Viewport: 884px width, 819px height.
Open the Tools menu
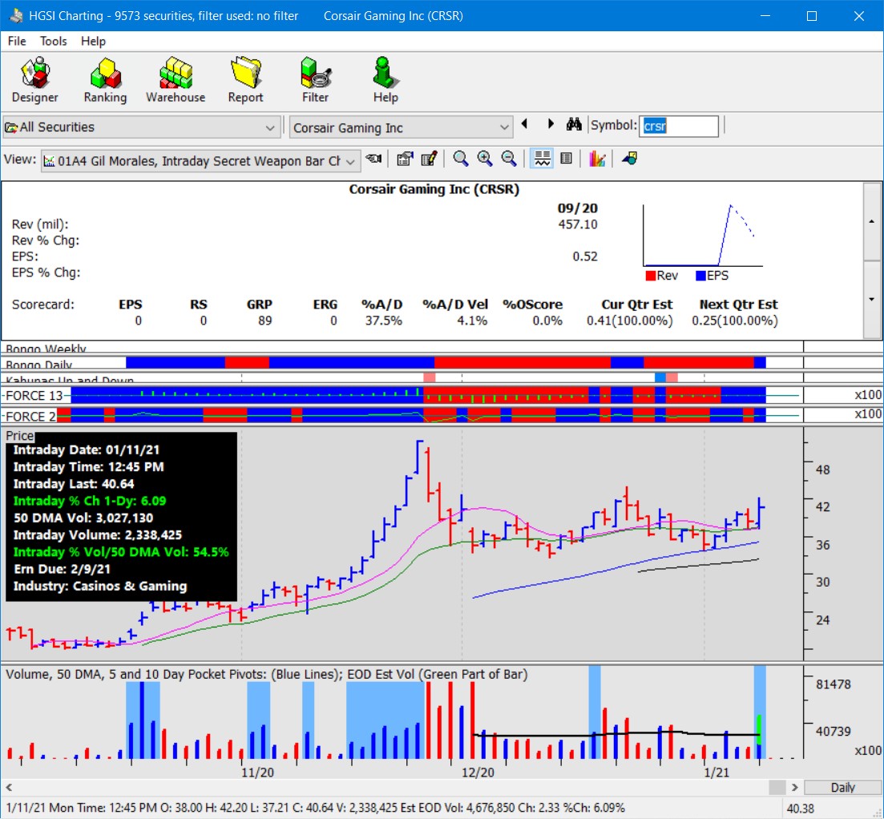[54, 41]
